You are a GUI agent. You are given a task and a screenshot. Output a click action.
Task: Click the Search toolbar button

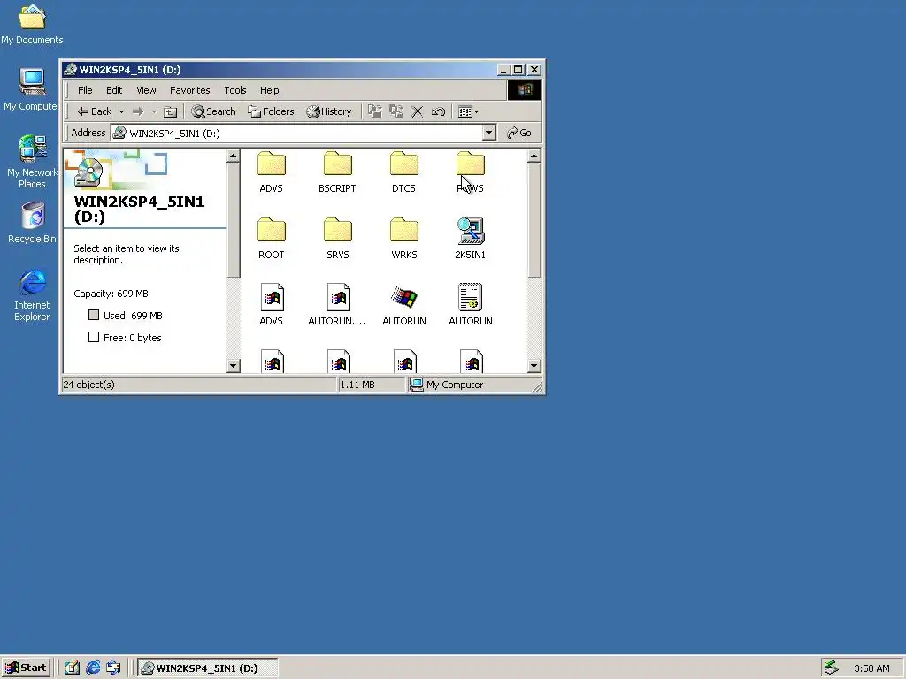(214, 111)
